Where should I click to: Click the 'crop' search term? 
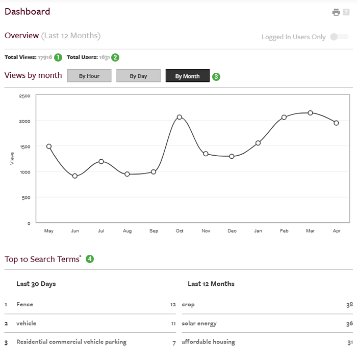click(188, 304)
